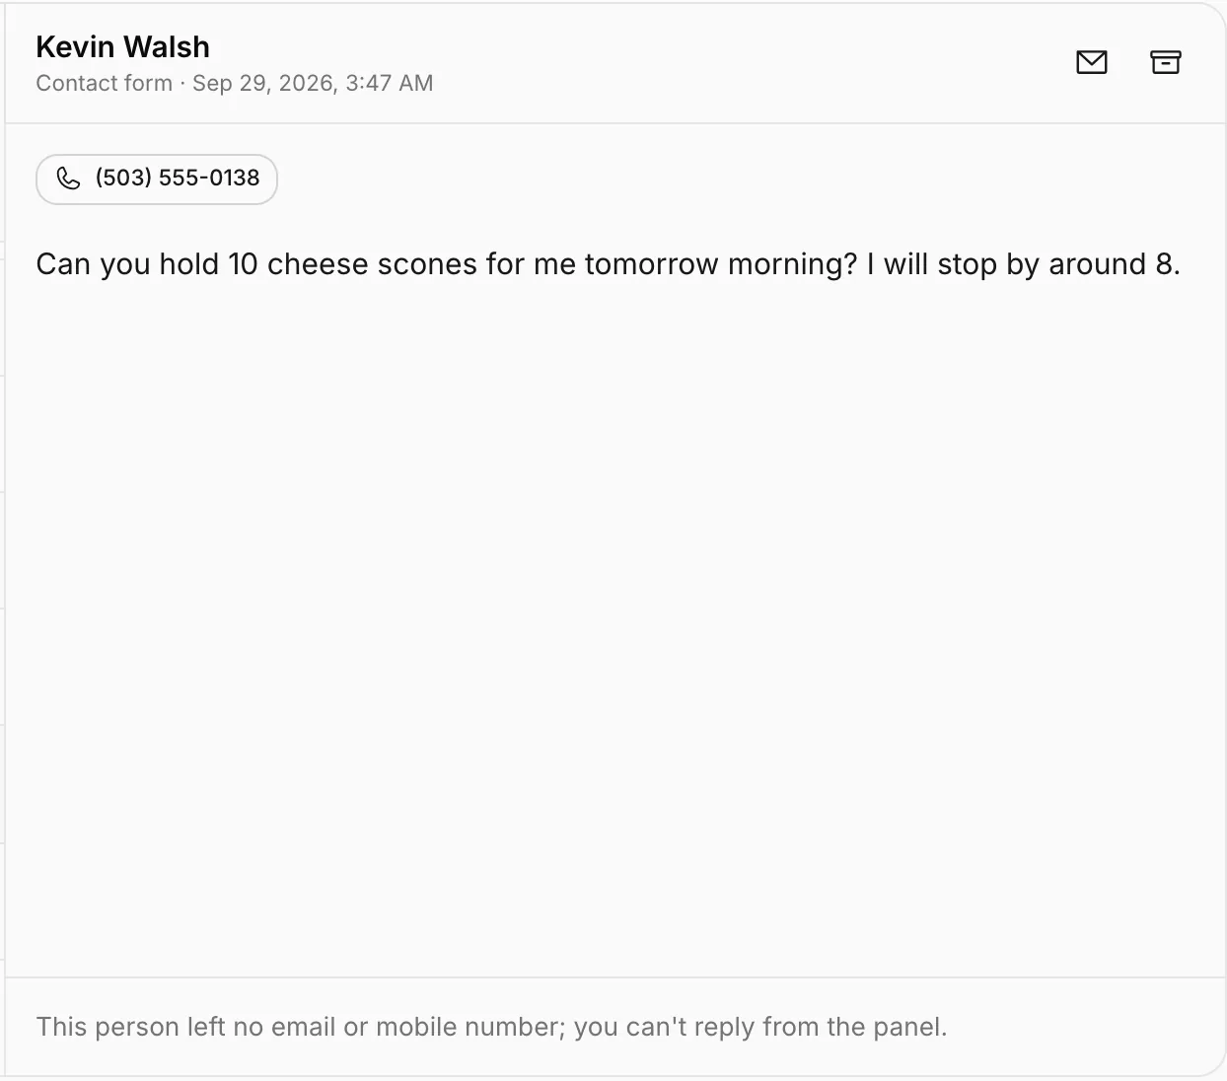Click the mail icon beside the archive icon

coord(1091,62)
